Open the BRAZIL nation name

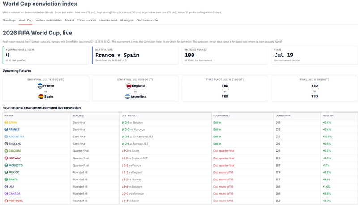click(13, 179)
